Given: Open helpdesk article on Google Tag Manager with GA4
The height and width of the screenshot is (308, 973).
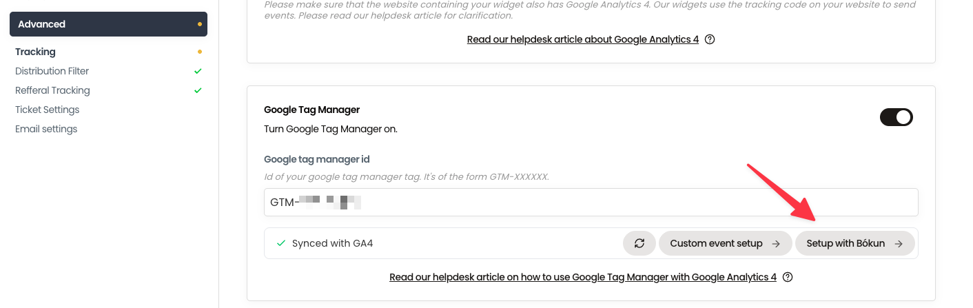Looking at the screenshot, I should click(x=583, y=277).
